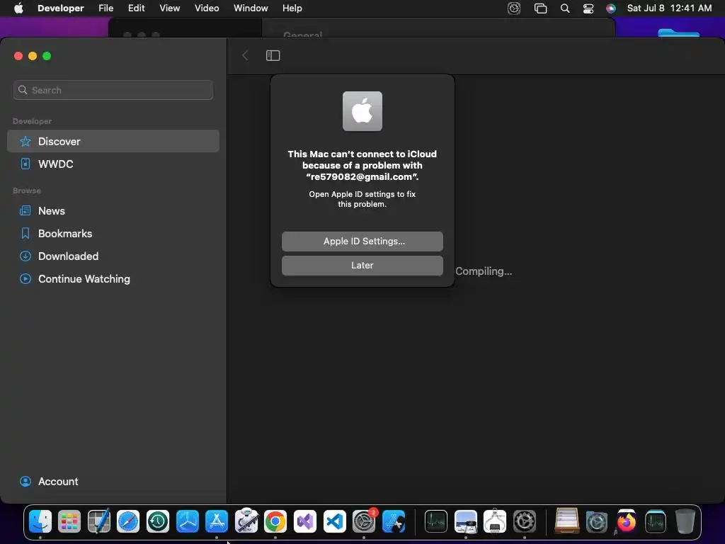The height and width of the screenshot is (544, 725).
Task: Open the Help menu
Action: [x=292, y=8]
